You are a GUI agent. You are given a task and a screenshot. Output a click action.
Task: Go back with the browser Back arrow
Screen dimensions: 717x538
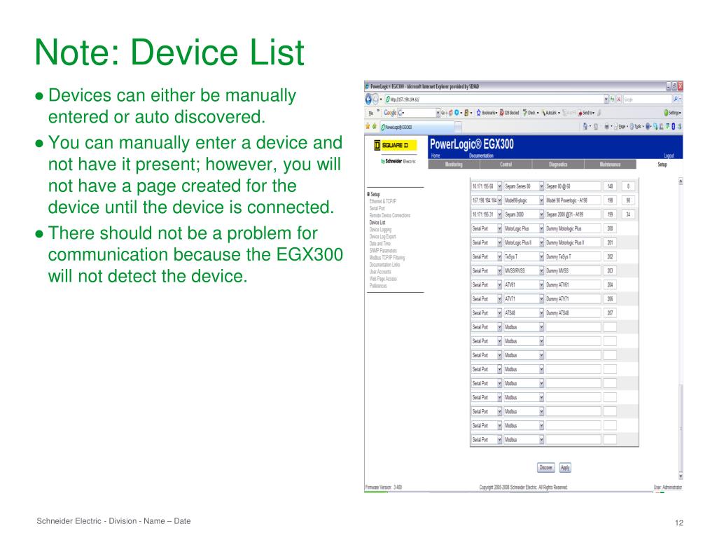click(368, 99)
